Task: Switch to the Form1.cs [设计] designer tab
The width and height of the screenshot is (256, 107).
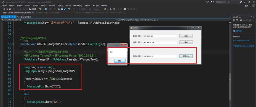Action: click(24, 17)
